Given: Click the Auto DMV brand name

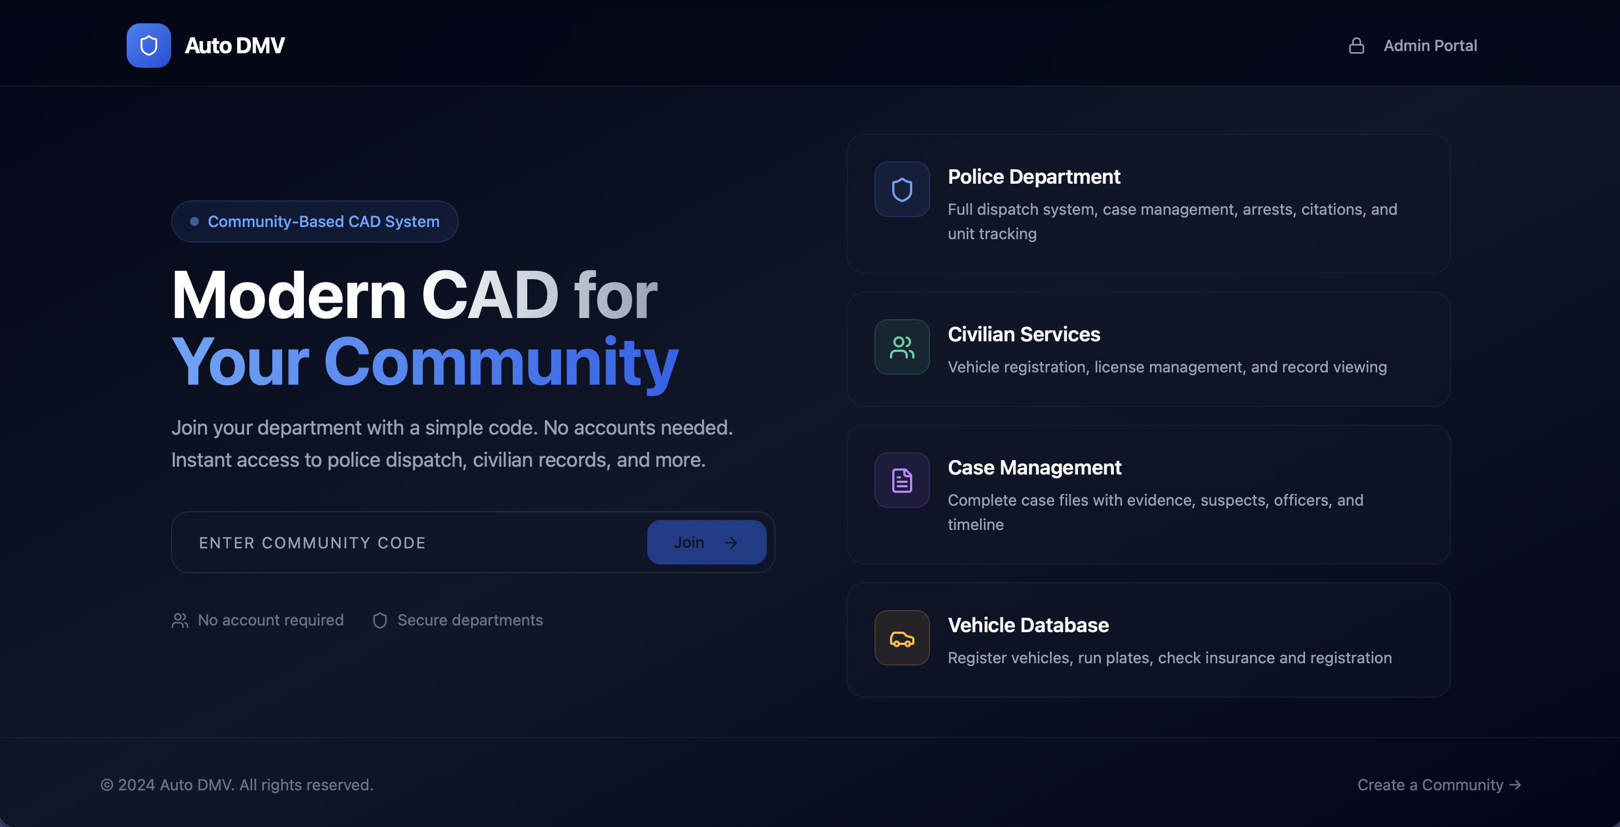Looking at the screenshot, I should (x=234, y=46).
